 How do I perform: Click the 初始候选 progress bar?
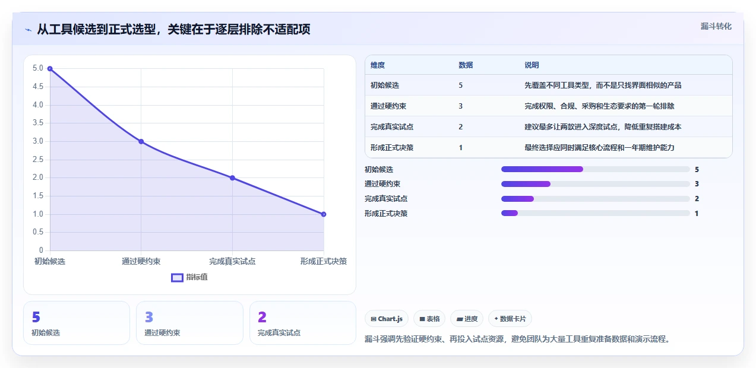coord(596,169)
